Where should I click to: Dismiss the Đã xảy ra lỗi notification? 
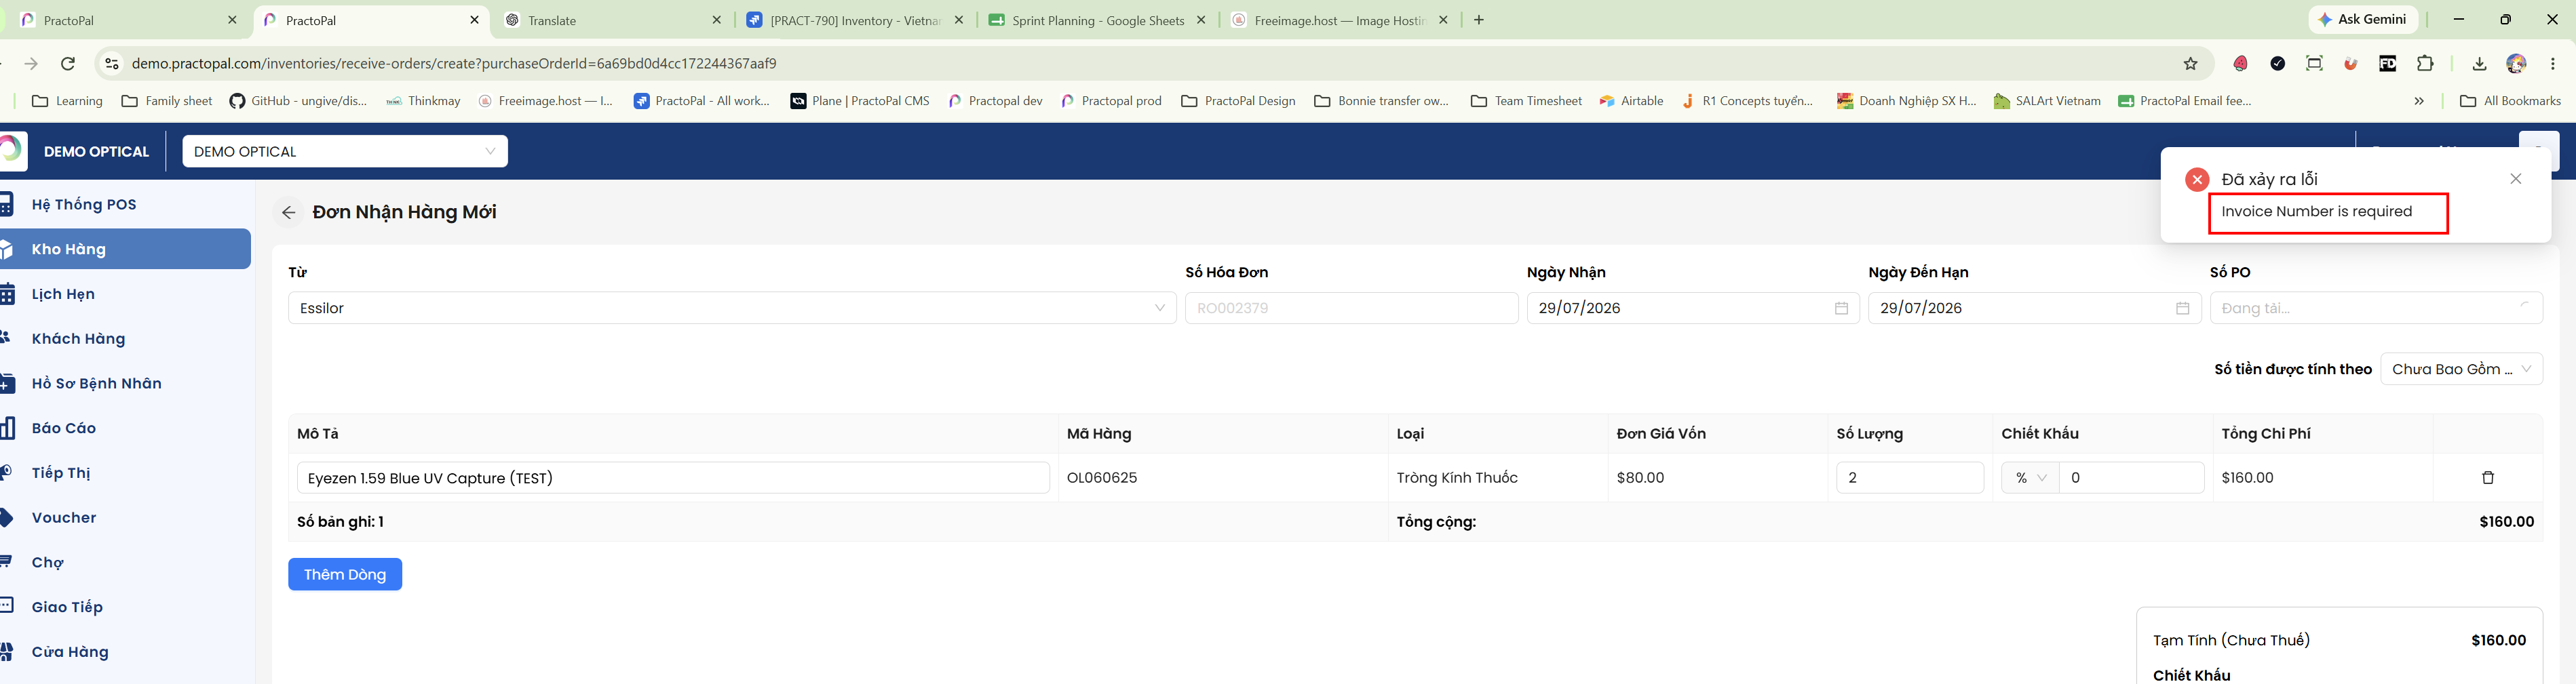[2515, 180]
